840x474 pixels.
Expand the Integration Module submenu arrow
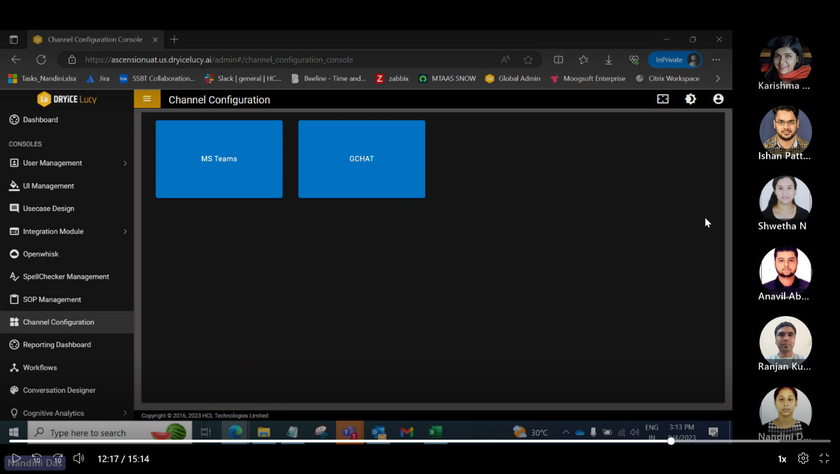point(125,232)
